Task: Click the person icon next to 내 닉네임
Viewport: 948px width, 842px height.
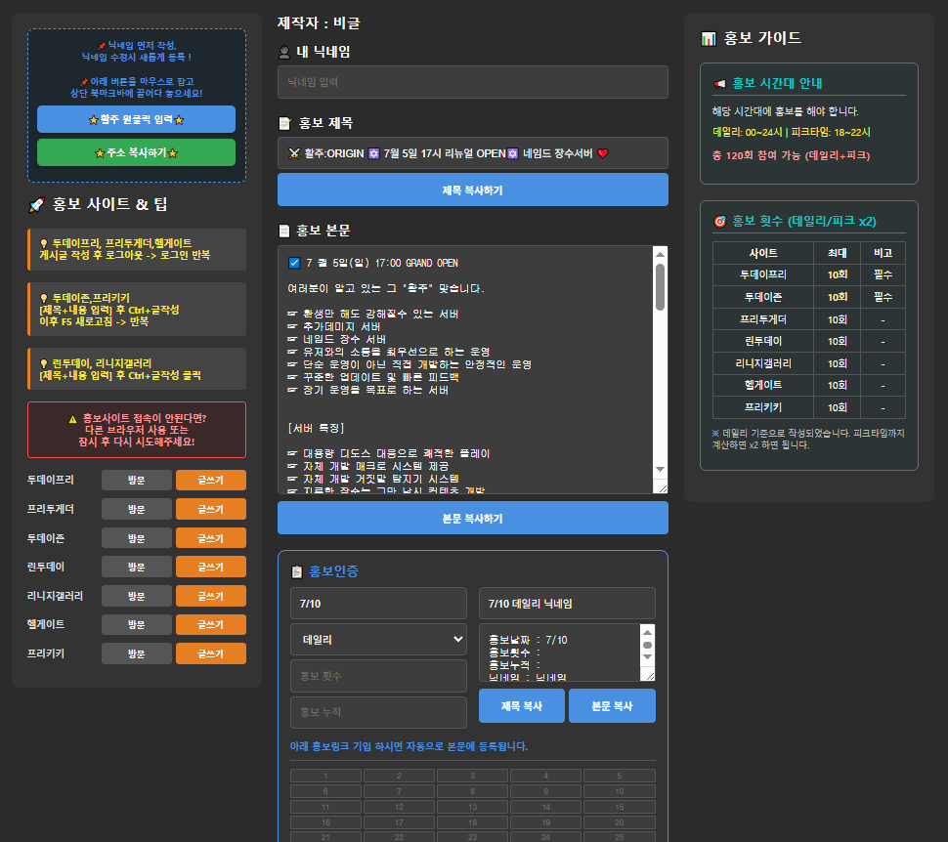Action: [x=284, y=53]
